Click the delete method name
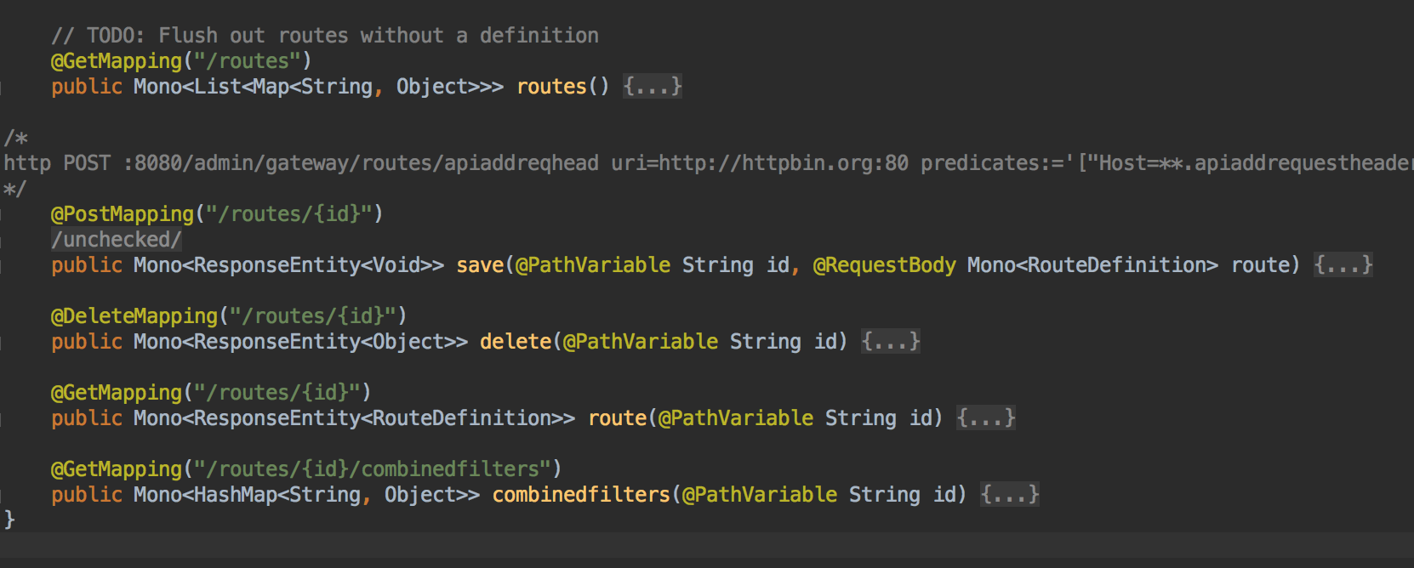 pyautogui.click(x=516, y=342)
